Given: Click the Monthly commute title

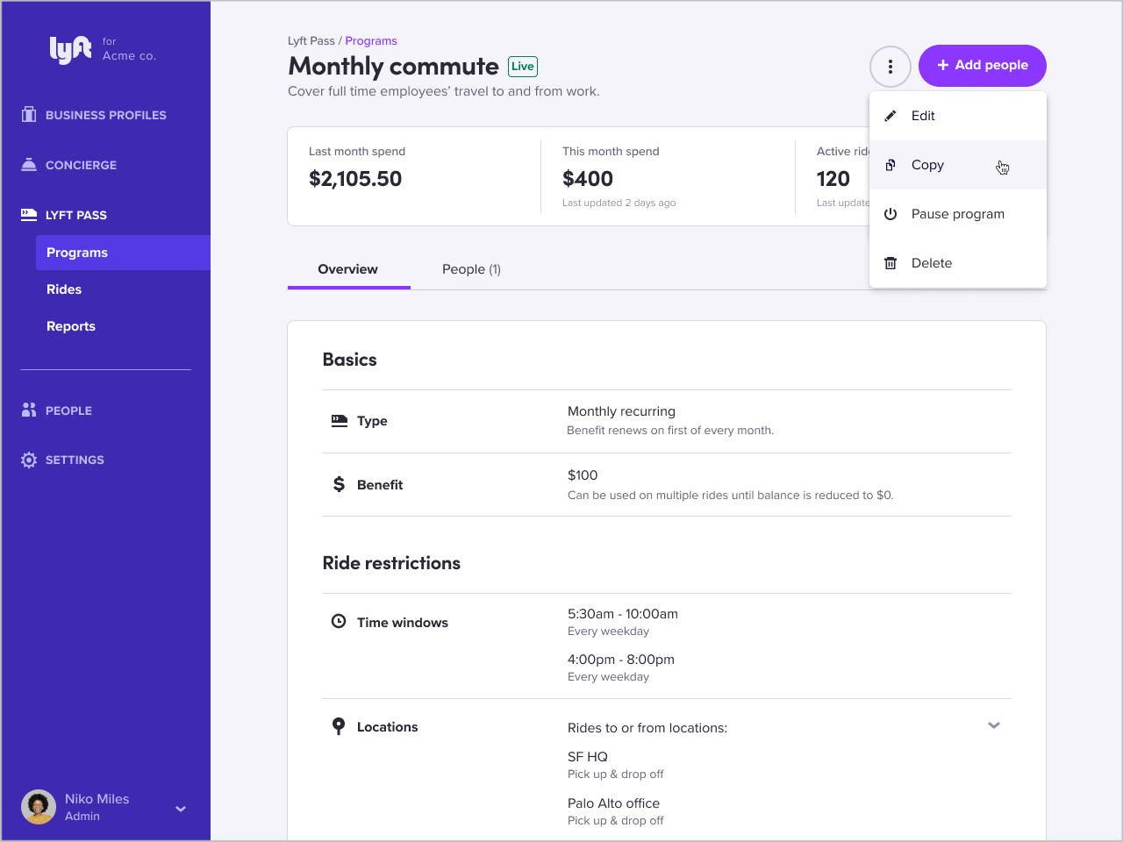Looking at the screenshot, I should (393, 66).
